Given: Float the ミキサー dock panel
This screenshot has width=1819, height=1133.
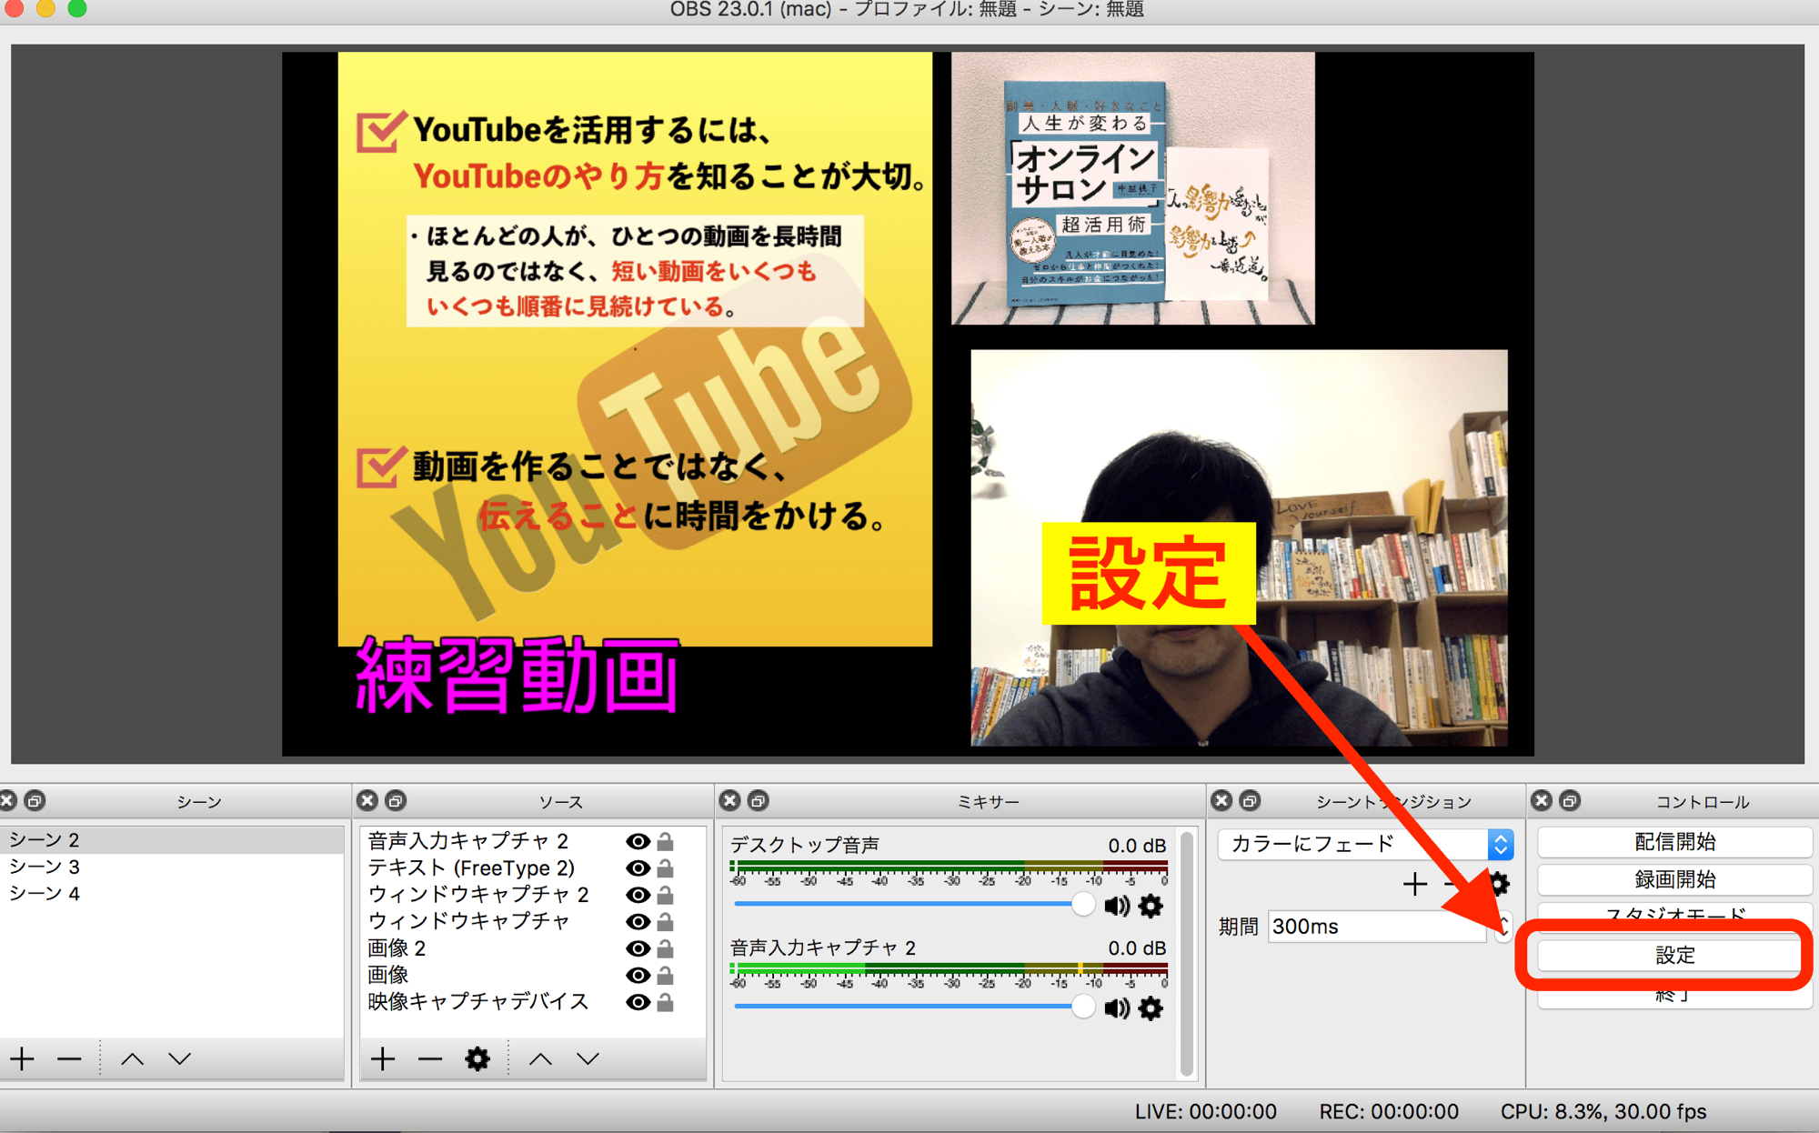Looking at the screenshot, I should click(759, 800).
